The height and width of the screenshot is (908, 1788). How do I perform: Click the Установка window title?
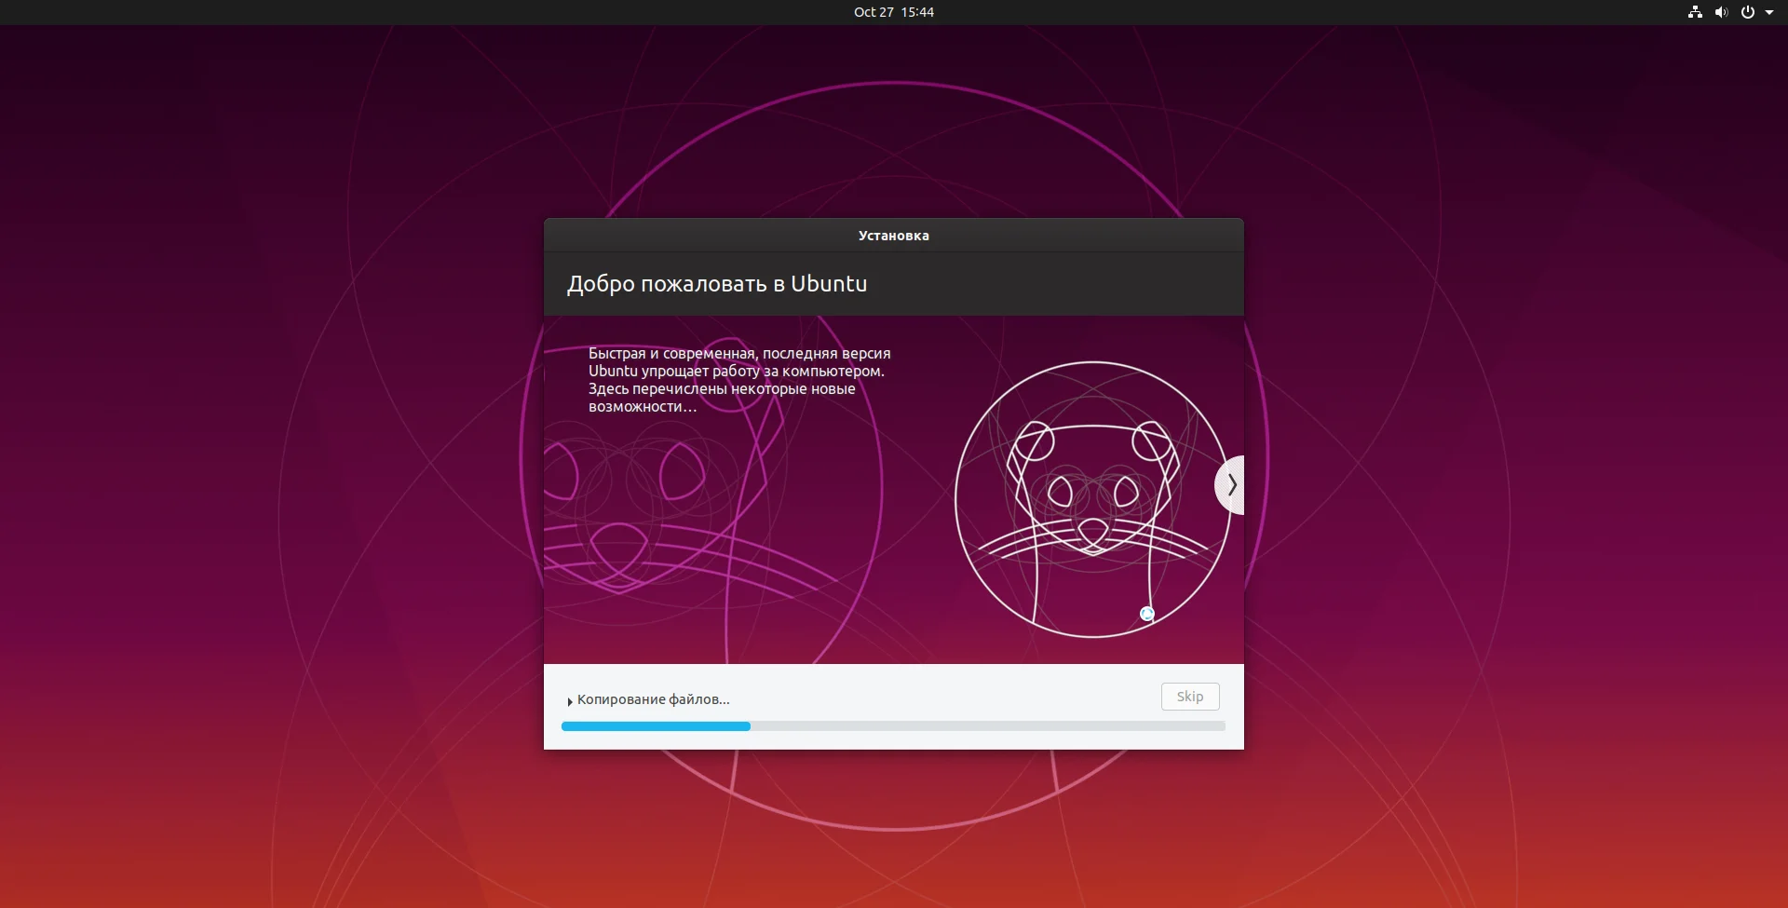click(894, 236)
